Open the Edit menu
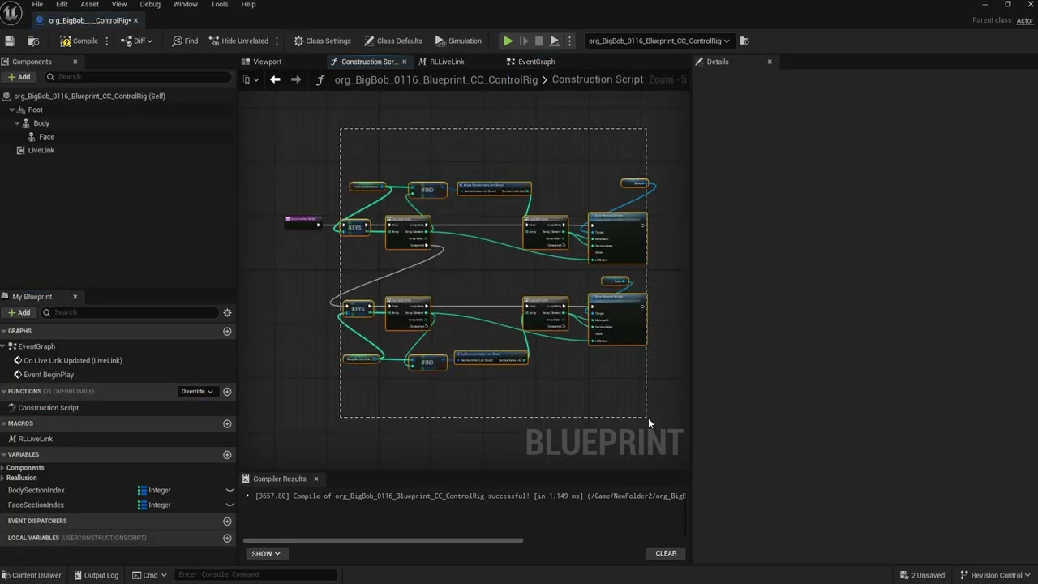This screenshot has height=584, width=1038. [x=62, y=5]
